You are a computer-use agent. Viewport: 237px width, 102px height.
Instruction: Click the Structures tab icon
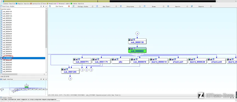pos(121,6)
